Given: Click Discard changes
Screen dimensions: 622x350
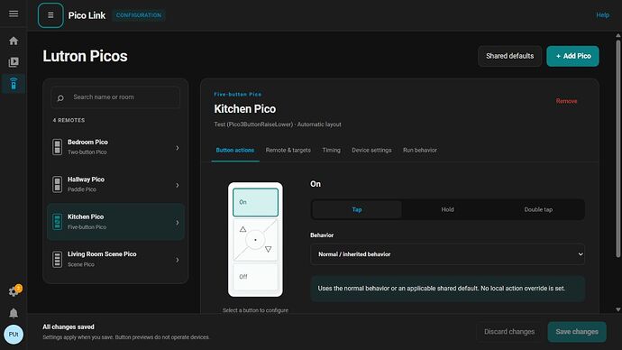Looking at the screenshot, I should [x=509, y=332].
